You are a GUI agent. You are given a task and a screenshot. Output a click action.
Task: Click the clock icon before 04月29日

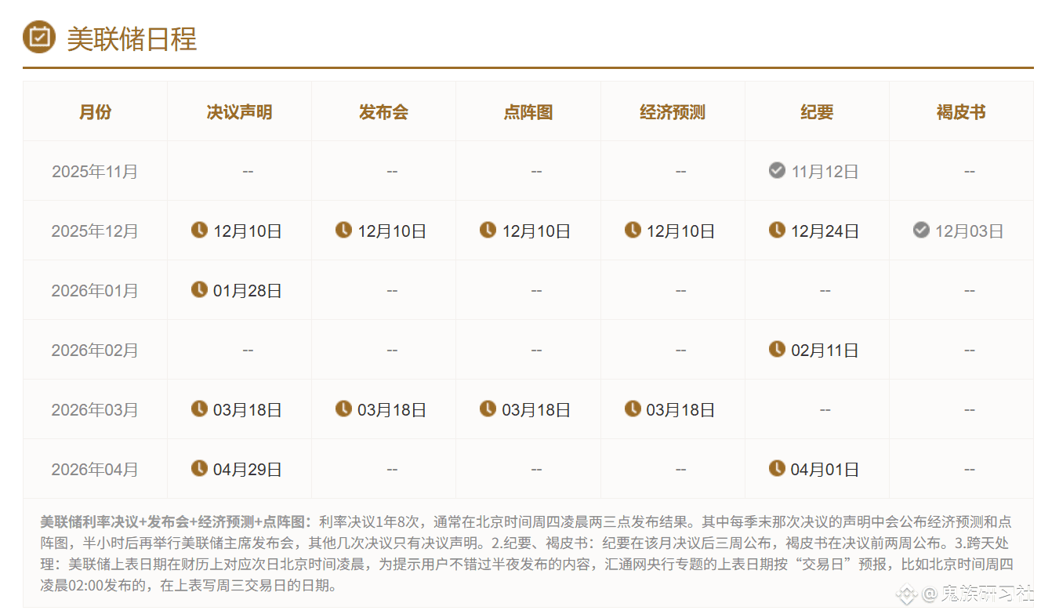pos(200,468)
